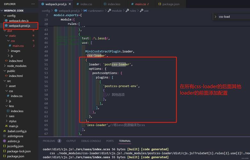Open the Explorer more actions ellipsis
This screenshot has height=160, width=250.
pyautogui.click(x=33, y=4)
